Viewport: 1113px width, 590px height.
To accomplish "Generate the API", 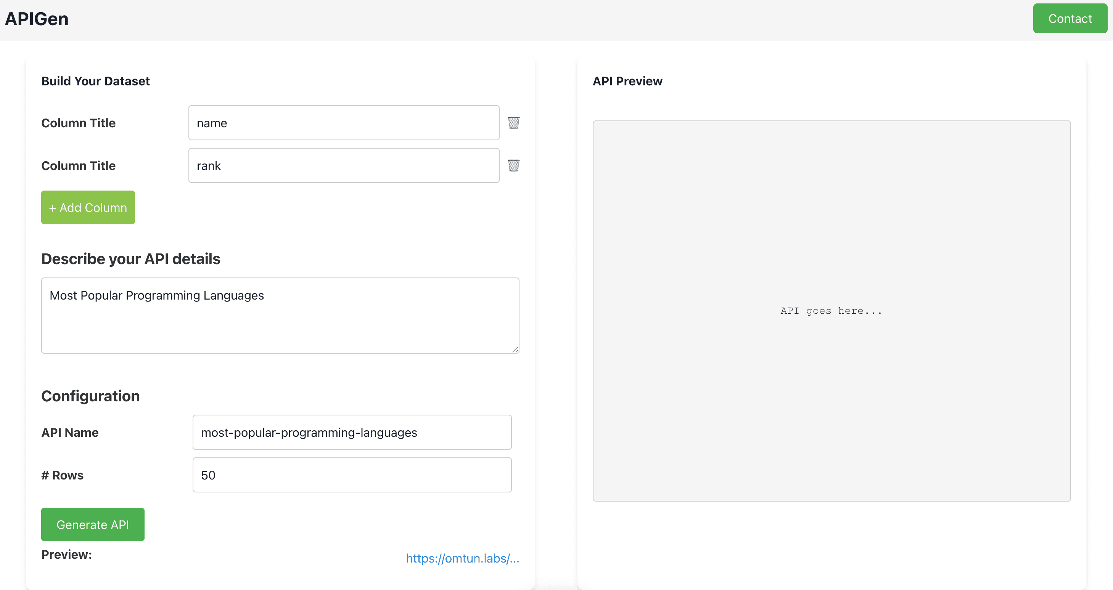I will click(x=93, y=524).
